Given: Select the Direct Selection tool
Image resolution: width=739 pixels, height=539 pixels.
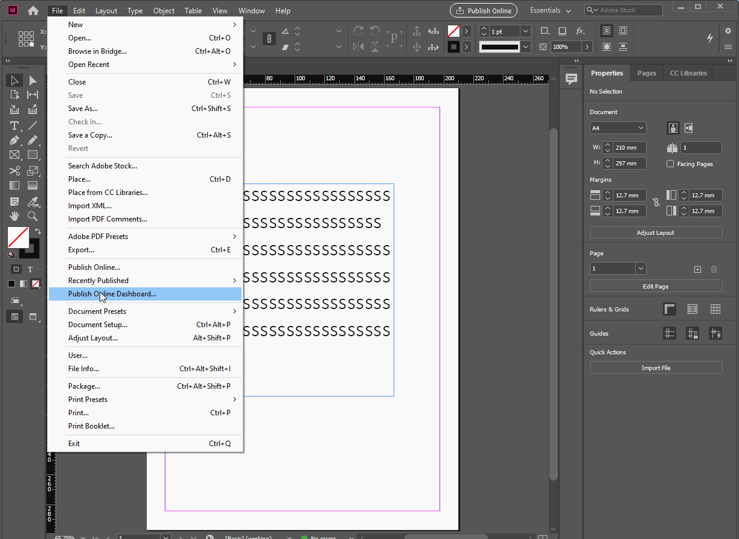Looking at the screenshot, I should tap(33, 80).
